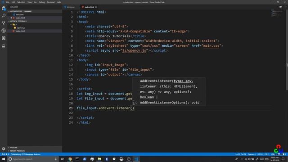Image resolution: width=288 pixels, height=162 pixels.
Task: Open the Help menu
Action: click(59, 2)
